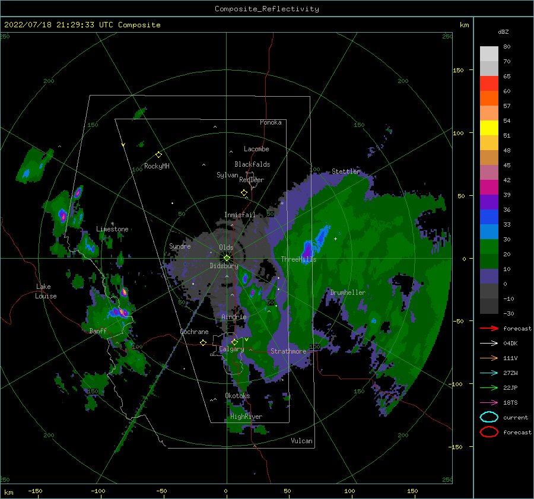Image resolution: width=534 pixels, height=499 pixels.
Task: Click the Sundre town label
Action: [180, 246]
